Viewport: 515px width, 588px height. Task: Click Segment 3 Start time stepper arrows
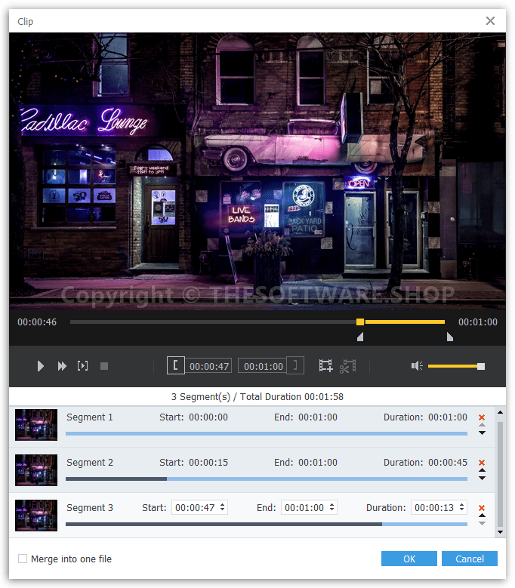[x=222, y=508]
